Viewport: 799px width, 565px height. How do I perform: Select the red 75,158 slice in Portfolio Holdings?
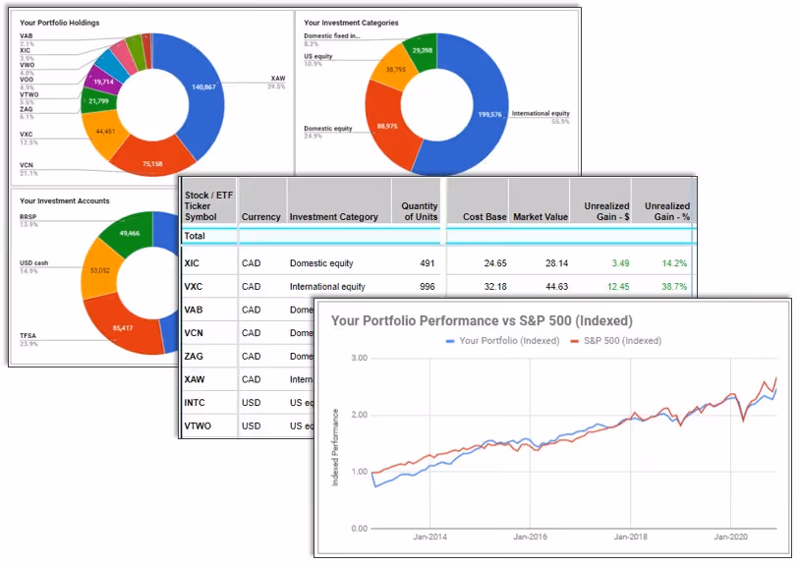(x=152, y=160)
